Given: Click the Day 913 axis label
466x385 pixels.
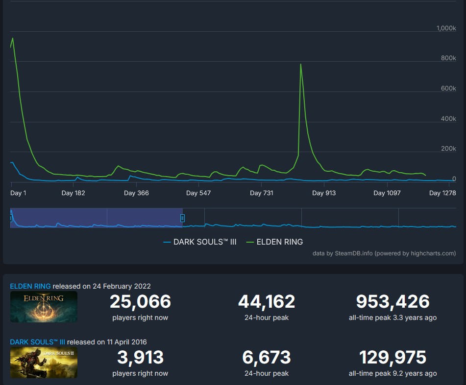Looking at the screenshot, I should point(323,193).
